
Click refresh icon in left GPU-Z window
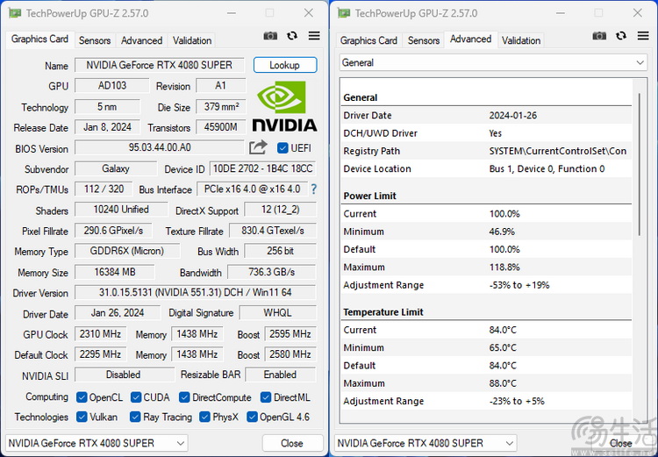tap(292, 36)
